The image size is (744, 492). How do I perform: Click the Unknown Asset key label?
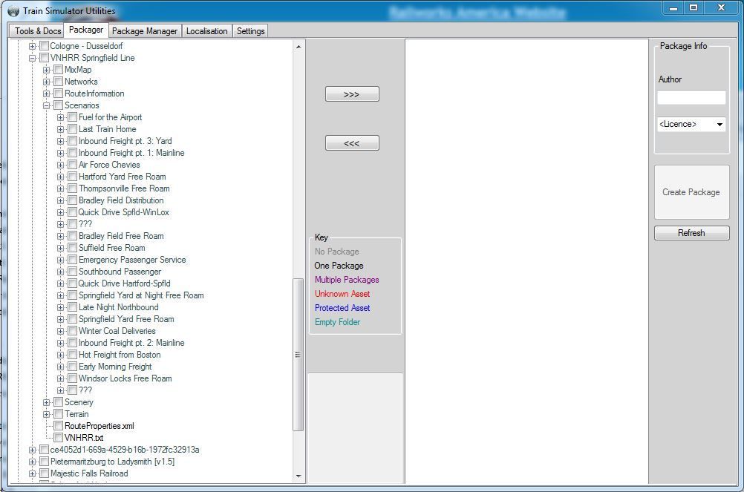tap(342, 294)
